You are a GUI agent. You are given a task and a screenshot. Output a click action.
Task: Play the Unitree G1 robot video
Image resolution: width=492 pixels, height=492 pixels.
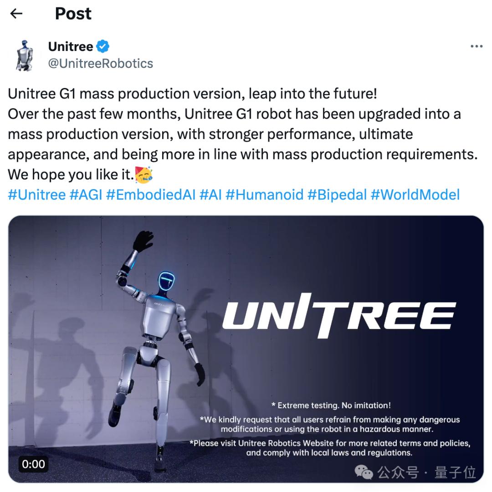[x=246, y=349]
